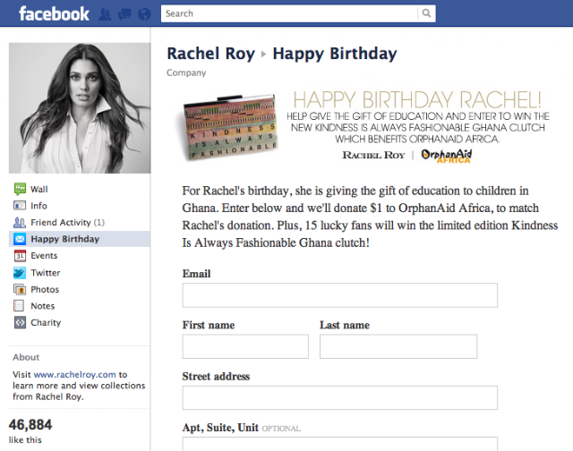This screenshot has height=451, width=573.
Task: Click the Company category label
Action: [186, 72]
